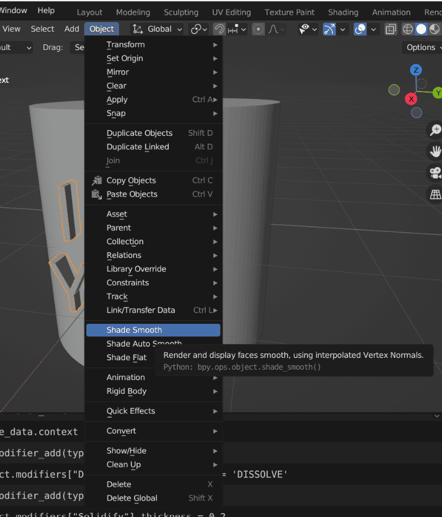Open the transform pivot point dropdown

pyautogui.click(x=199, y=30)
